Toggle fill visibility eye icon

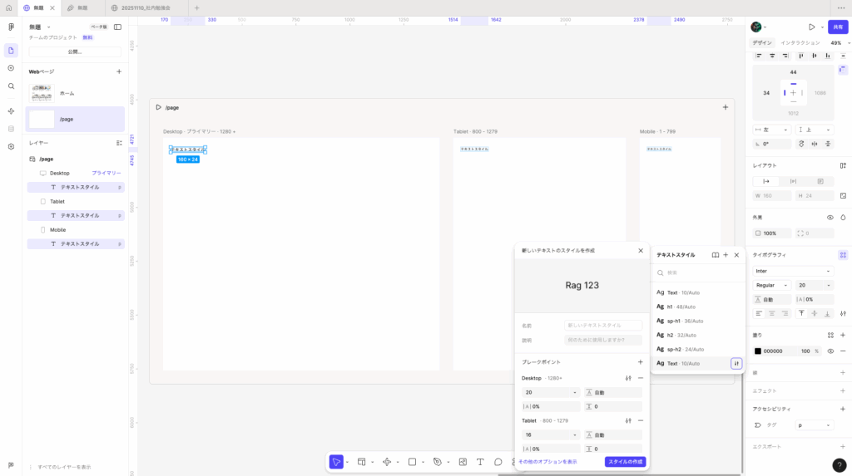coord(830,351)
